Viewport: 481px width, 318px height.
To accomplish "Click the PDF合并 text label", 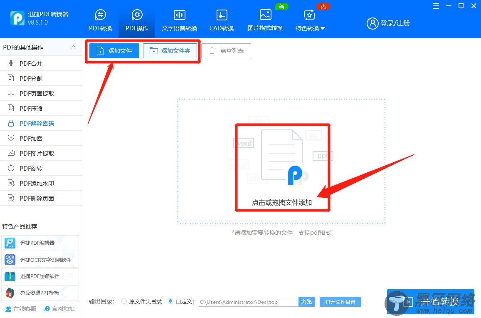I will tap(31, 64).
